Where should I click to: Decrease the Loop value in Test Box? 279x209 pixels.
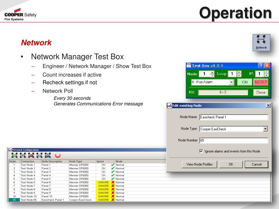[239, 75]
